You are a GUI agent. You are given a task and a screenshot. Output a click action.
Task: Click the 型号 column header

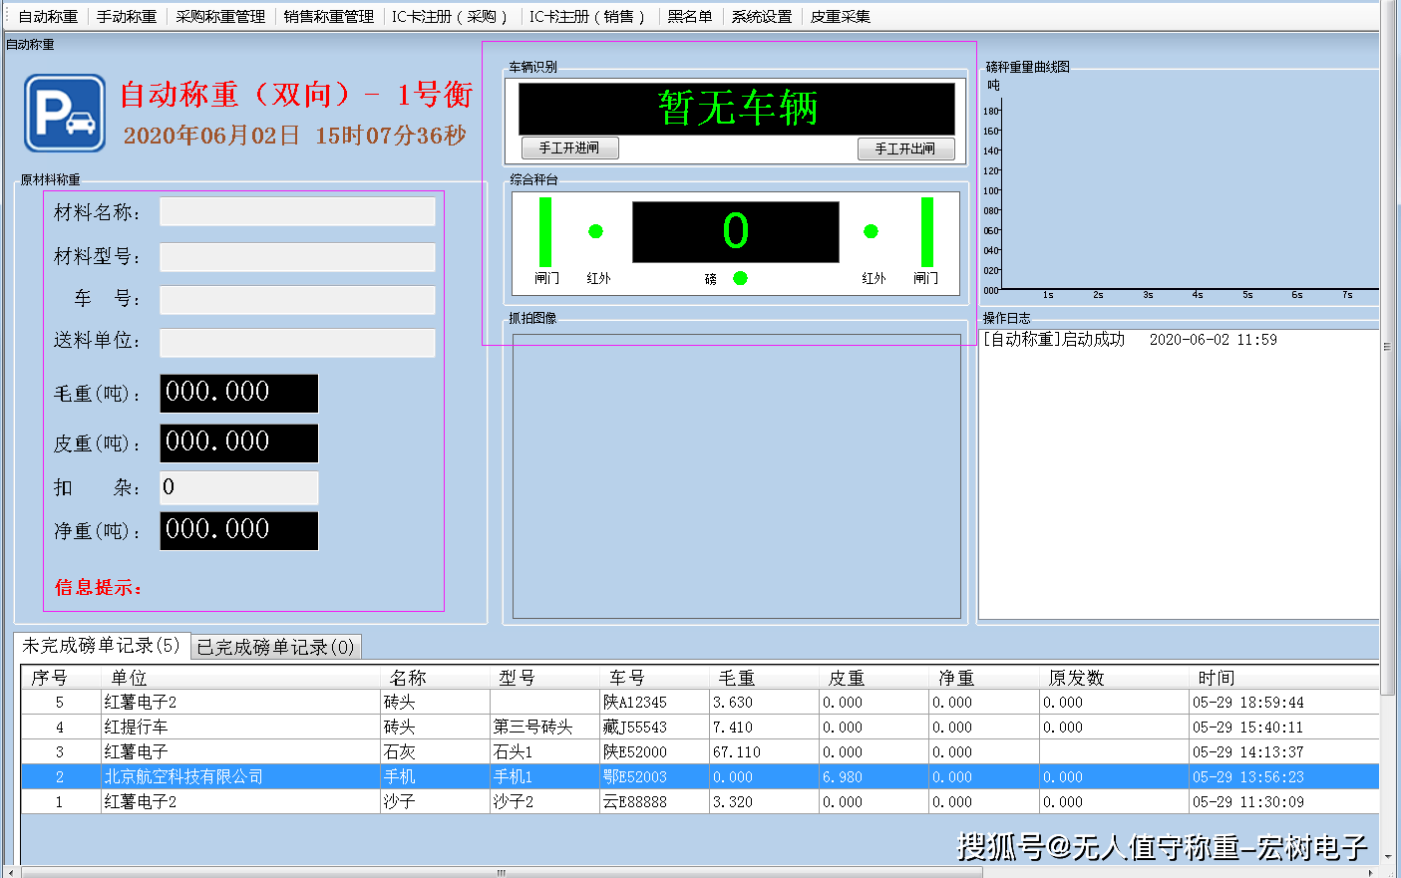544,678
